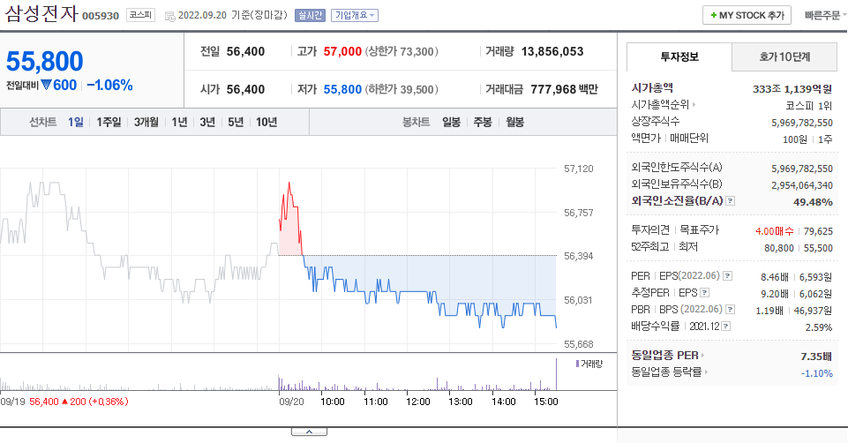The height and width of the screenshot is (443, 863).
Task: Select the 10년 line chart period
Action: [266, 122]
